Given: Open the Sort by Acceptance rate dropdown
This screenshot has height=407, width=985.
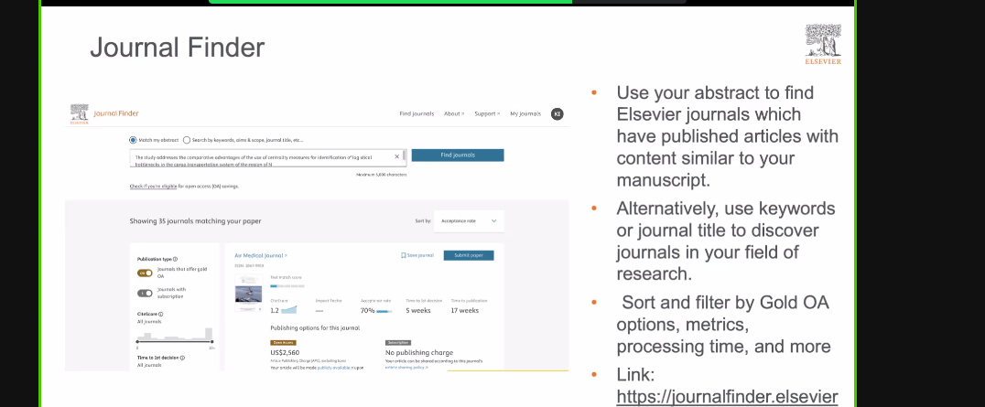Looking at the screenshot, I should [469, 221].
